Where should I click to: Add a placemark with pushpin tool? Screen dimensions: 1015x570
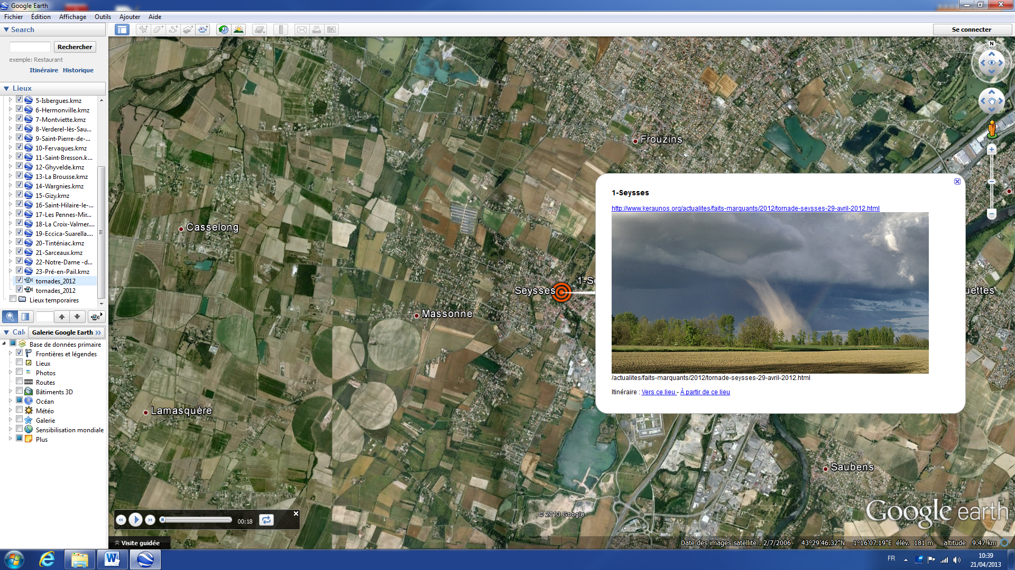pos(143,30)
